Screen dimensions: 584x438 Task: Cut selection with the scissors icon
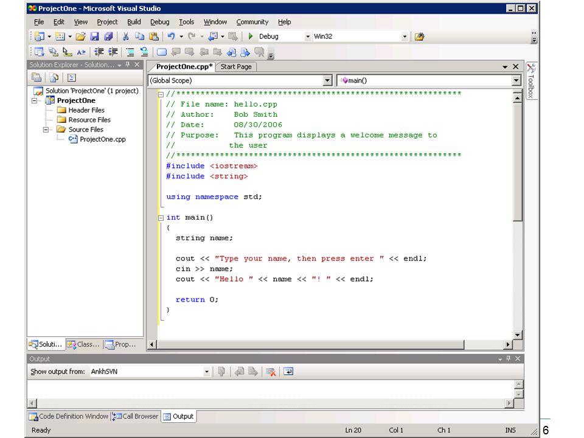click(x=125, y=36)
